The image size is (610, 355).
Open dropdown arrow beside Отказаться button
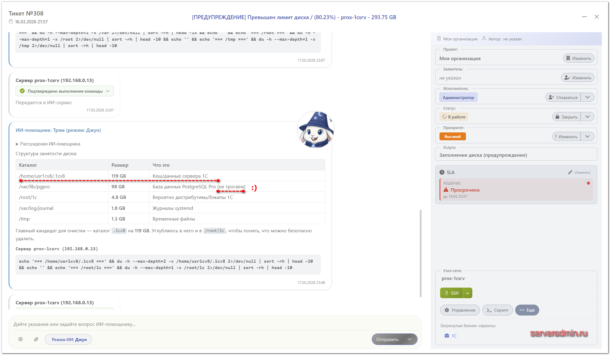[x=588, y=97]
